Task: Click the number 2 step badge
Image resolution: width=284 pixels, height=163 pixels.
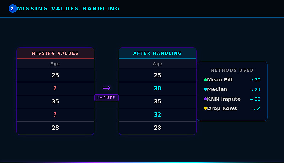Action: pos(12,9)
